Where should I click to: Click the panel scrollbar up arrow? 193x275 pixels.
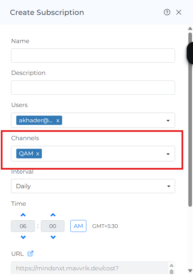coord(190,28)
